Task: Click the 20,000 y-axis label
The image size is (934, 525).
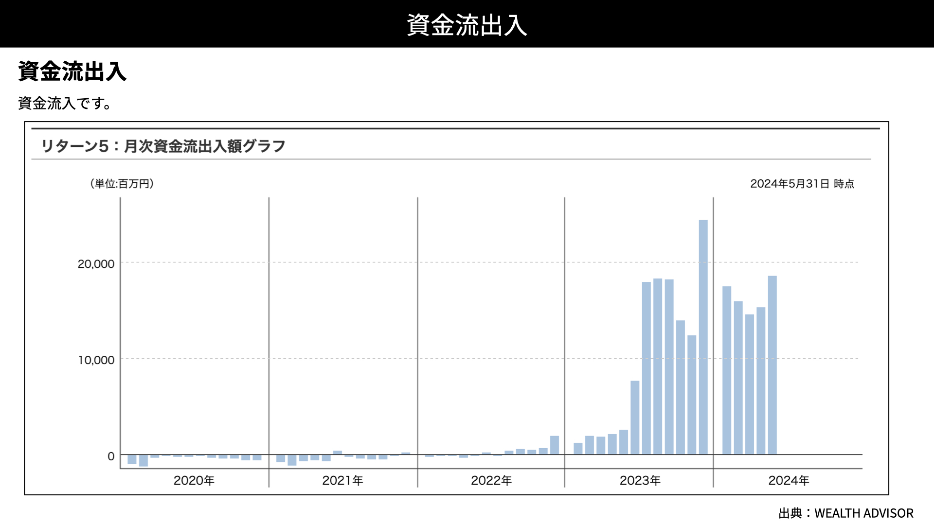Action: coord(96,264)
